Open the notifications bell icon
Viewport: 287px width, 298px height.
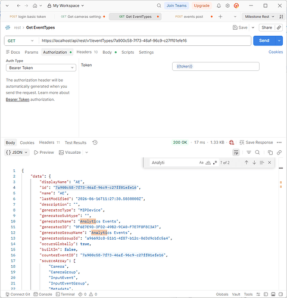click(x=219, y=6)
